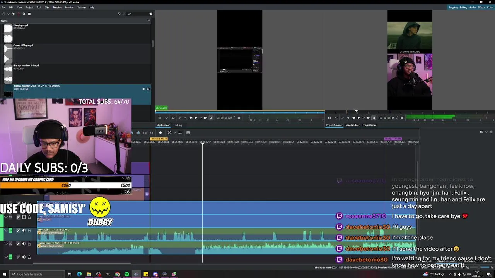Switch to the Project Notes tab
This screenshot has height=278, width=495.
pos(369,125)
